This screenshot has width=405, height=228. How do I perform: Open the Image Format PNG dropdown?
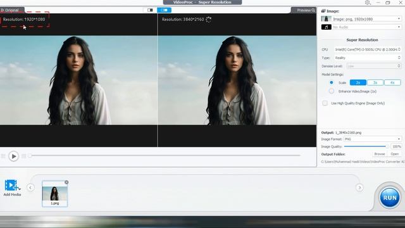(x=373, y=139)
